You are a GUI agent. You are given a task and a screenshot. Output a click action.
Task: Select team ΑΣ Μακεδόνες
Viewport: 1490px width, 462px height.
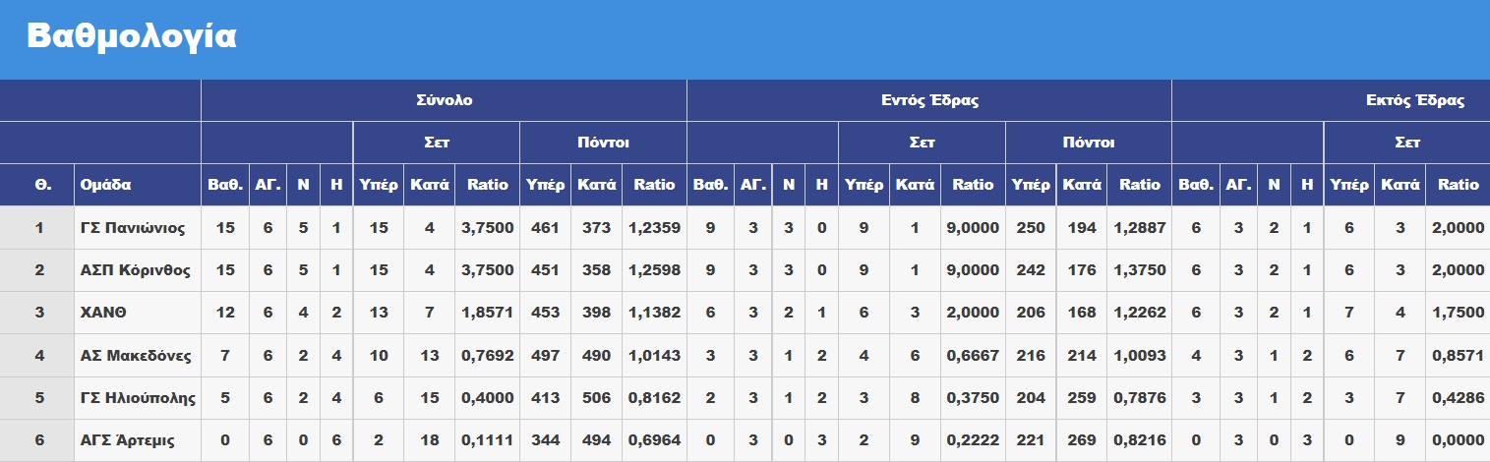click(136, 356)
